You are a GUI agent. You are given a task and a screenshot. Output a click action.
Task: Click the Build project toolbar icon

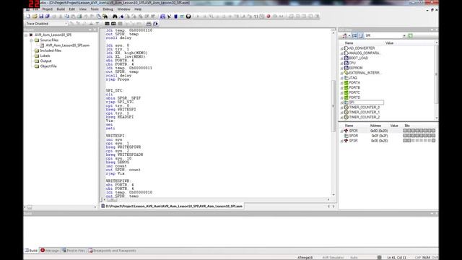(162, 17)
